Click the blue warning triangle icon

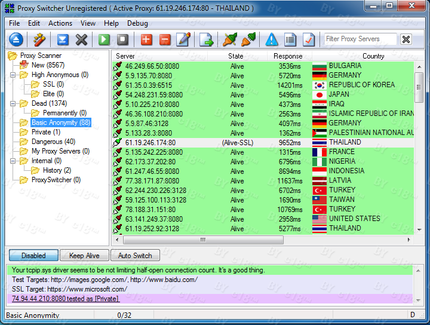(272, 40)
